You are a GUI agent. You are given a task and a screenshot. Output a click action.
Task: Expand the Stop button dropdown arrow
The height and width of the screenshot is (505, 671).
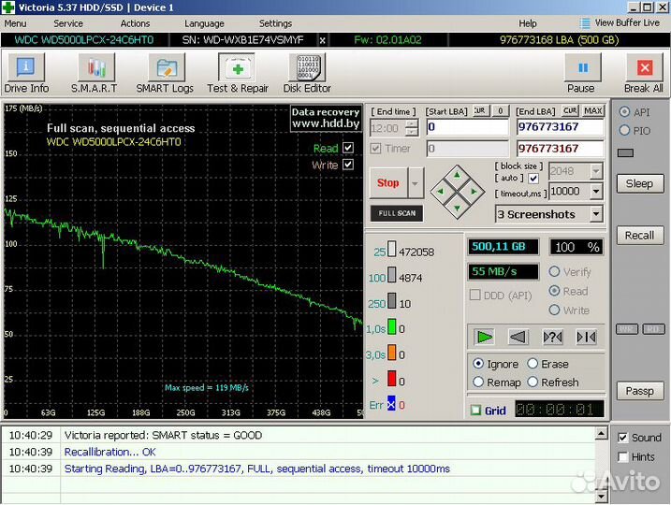pyautogui.click(x=415, y=183)
